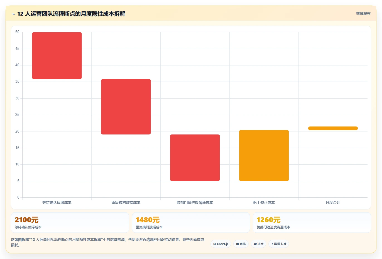Click the y-axis value 15
The height and width of the screenshot is (259, 382).
17,148
